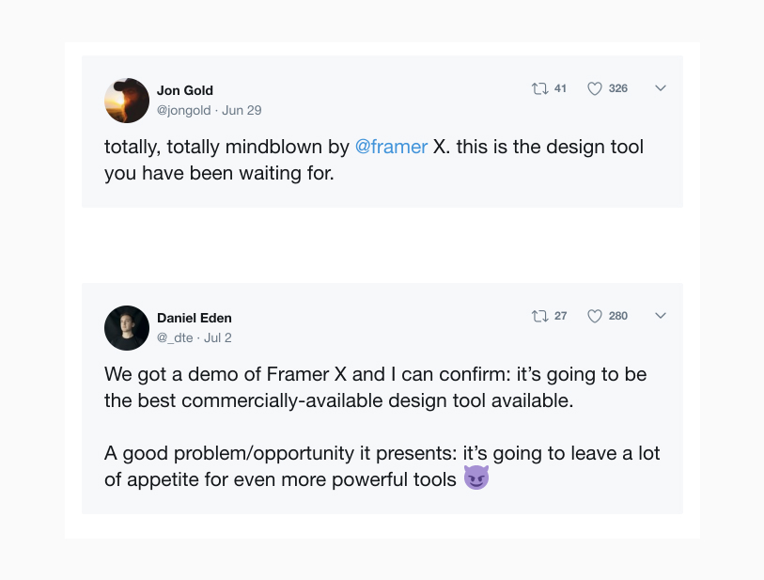Click the 27 retweet count
The image size is (764, 580).
tap(560, 316)
